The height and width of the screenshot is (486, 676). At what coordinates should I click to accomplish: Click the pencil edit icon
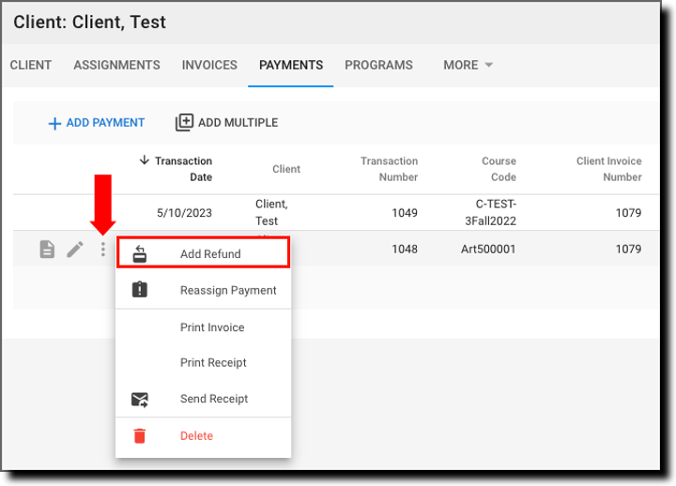click(x=75, y=250)
